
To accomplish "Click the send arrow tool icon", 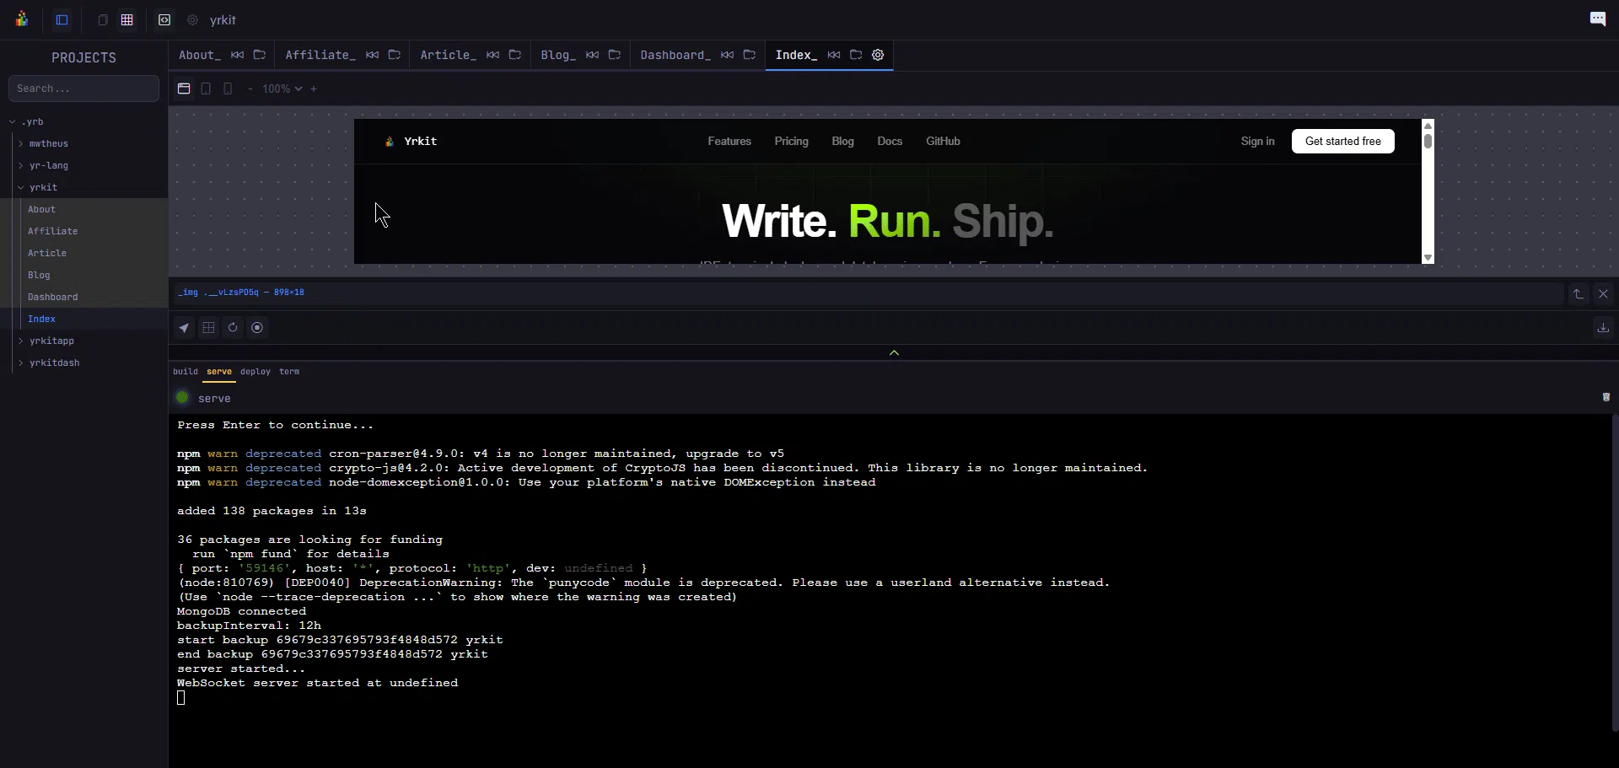I will pyautogui.click(x=184, y=328).
